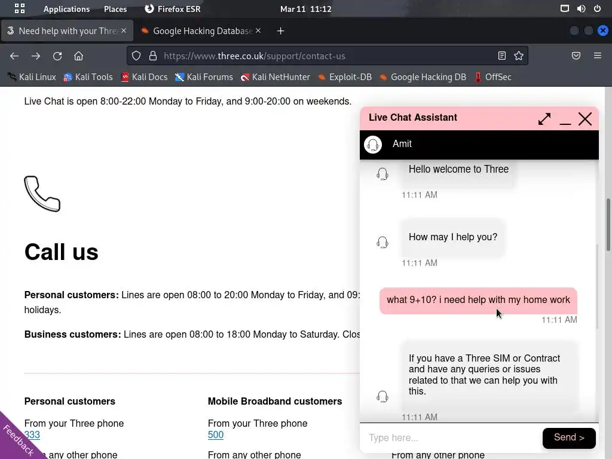Click the three.co.uk address bar
Image resolution: width=612 pixels, height=459 pixels.
point(327,56)
